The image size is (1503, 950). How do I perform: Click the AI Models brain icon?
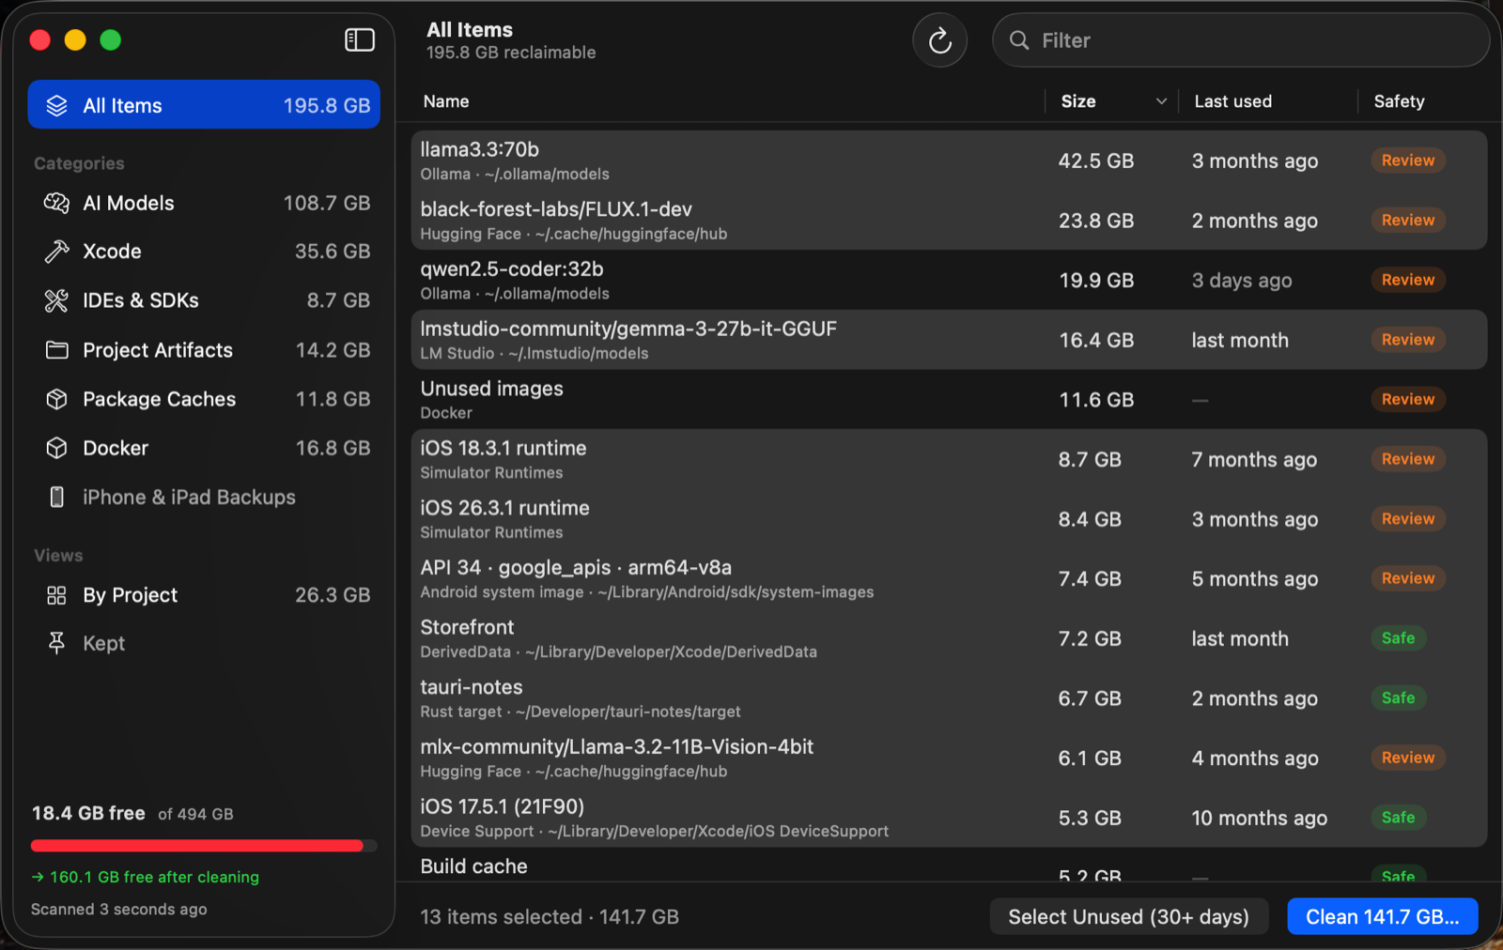point(57,203)
